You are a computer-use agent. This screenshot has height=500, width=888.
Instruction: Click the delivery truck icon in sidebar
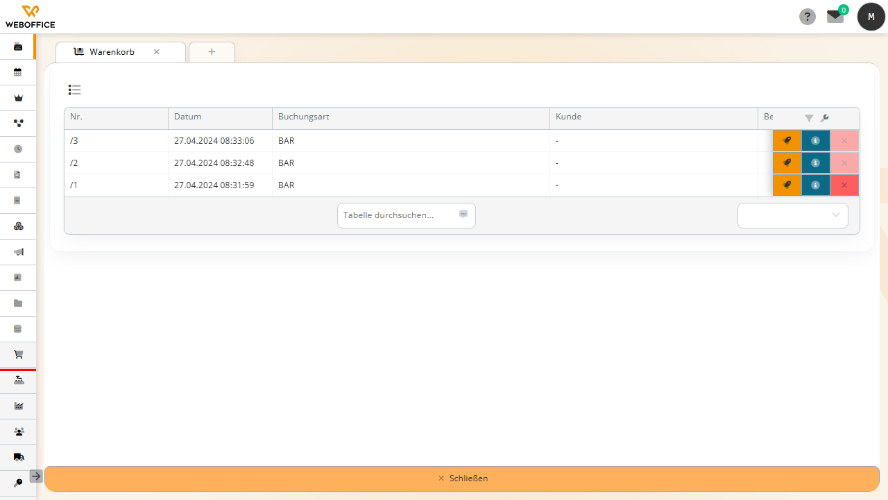pos(19,457)
